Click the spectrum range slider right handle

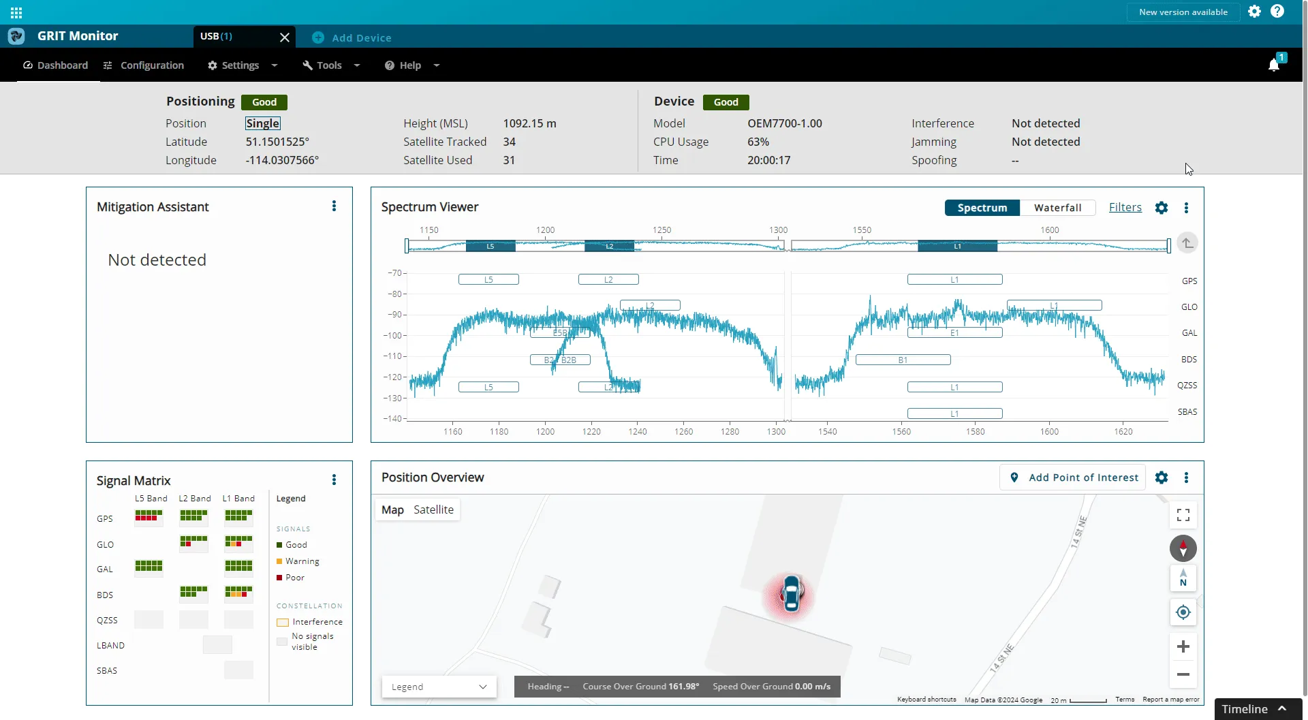1169,246
